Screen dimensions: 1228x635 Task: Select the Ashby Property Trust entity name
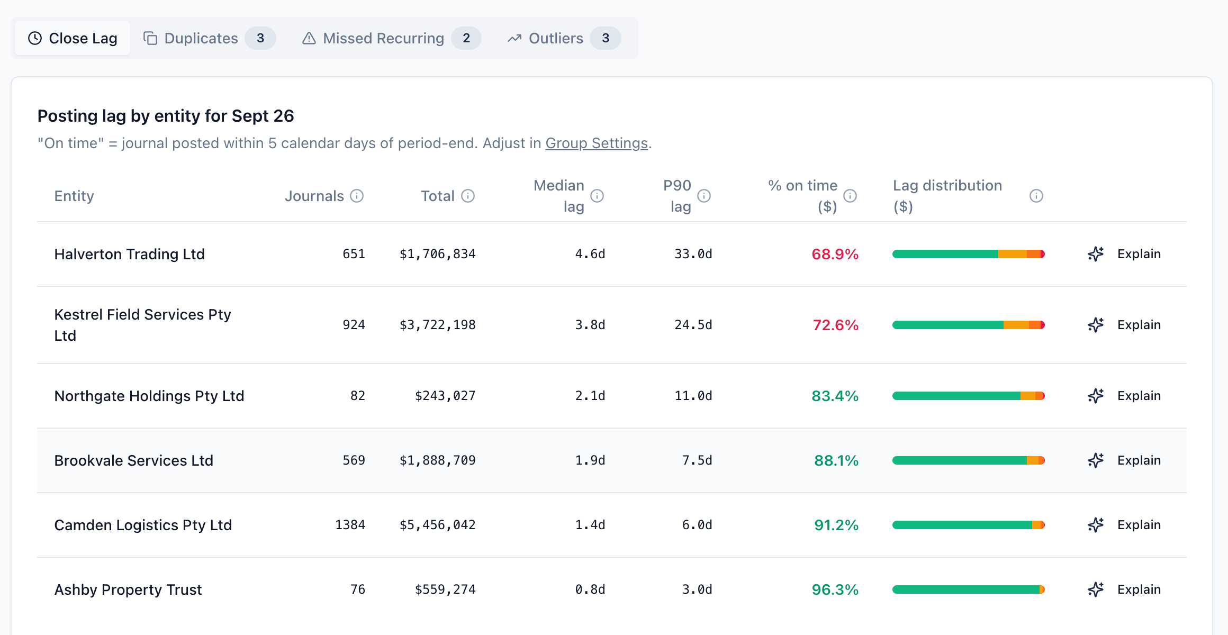[x=128, y=589]
